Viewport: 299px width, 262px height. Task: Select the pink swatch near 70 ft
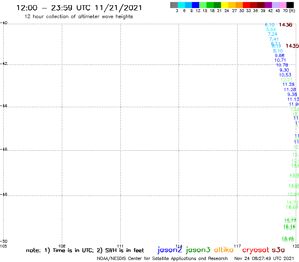pyautogui.click(x=282, y=5)
